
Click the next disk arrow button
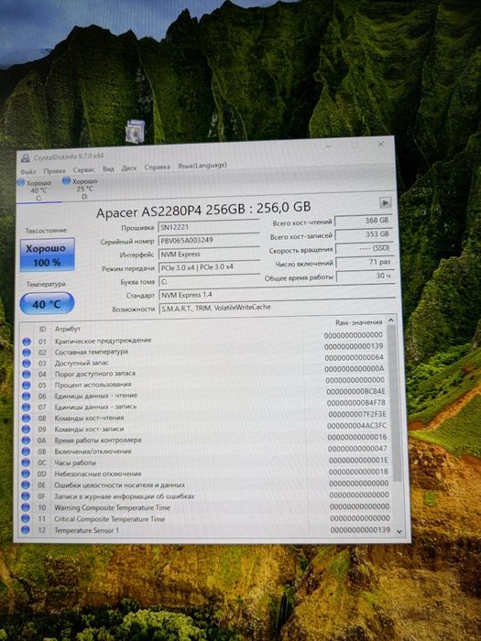pyautogui.click(x=385, y=202)
